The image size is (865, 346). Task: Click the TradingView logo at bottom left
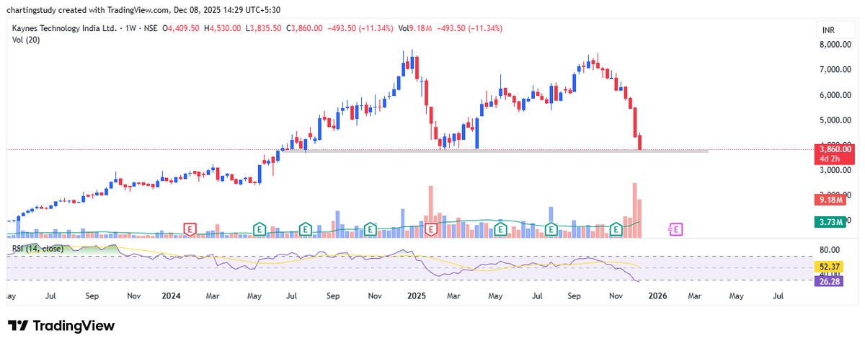61,326
